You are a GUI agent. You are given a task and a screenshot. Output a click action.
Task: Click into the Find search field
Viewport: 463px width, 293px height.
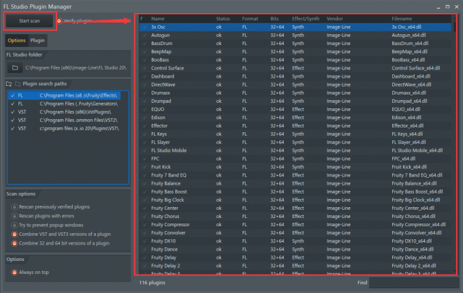pyautogui.click(x=413, y=283)
